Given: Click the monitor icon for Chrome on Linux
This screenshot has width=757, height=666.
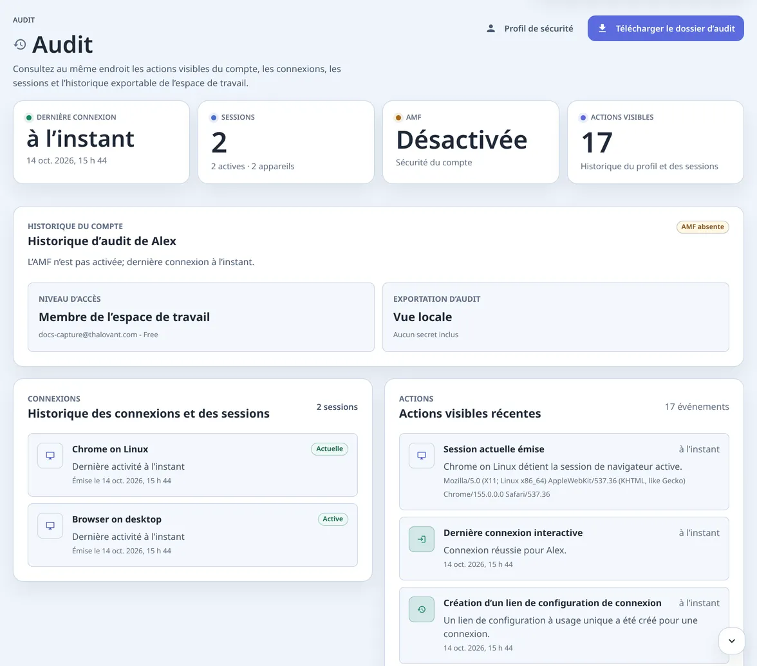Looking at the screenshot, I should [x=50, y=456].
